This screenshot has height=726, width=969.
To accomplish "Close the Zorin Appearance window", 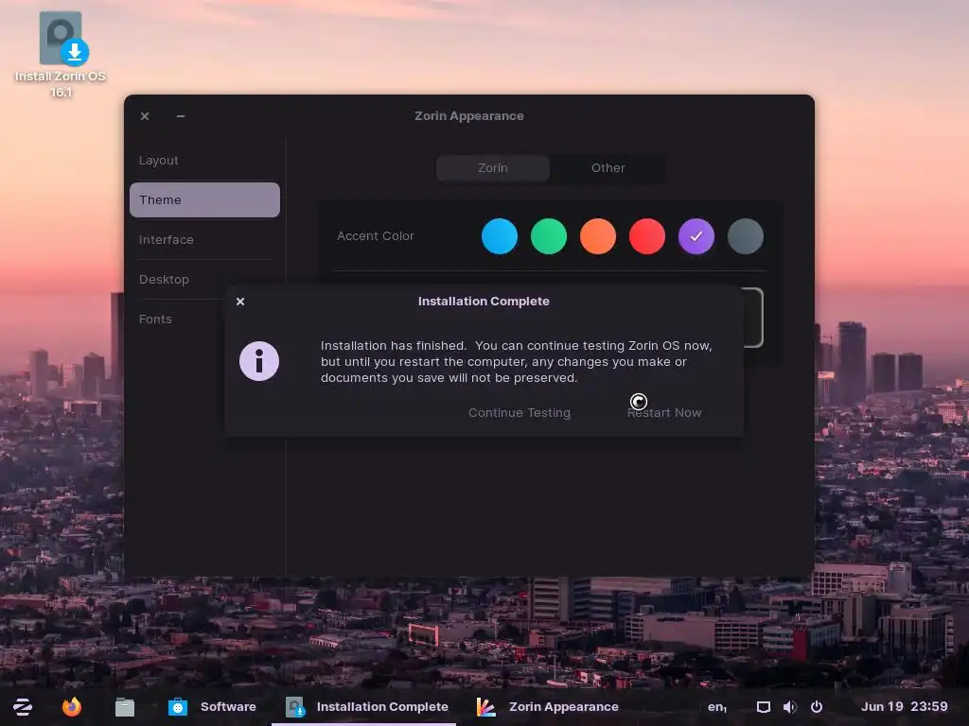I will (x=145, y=116).
